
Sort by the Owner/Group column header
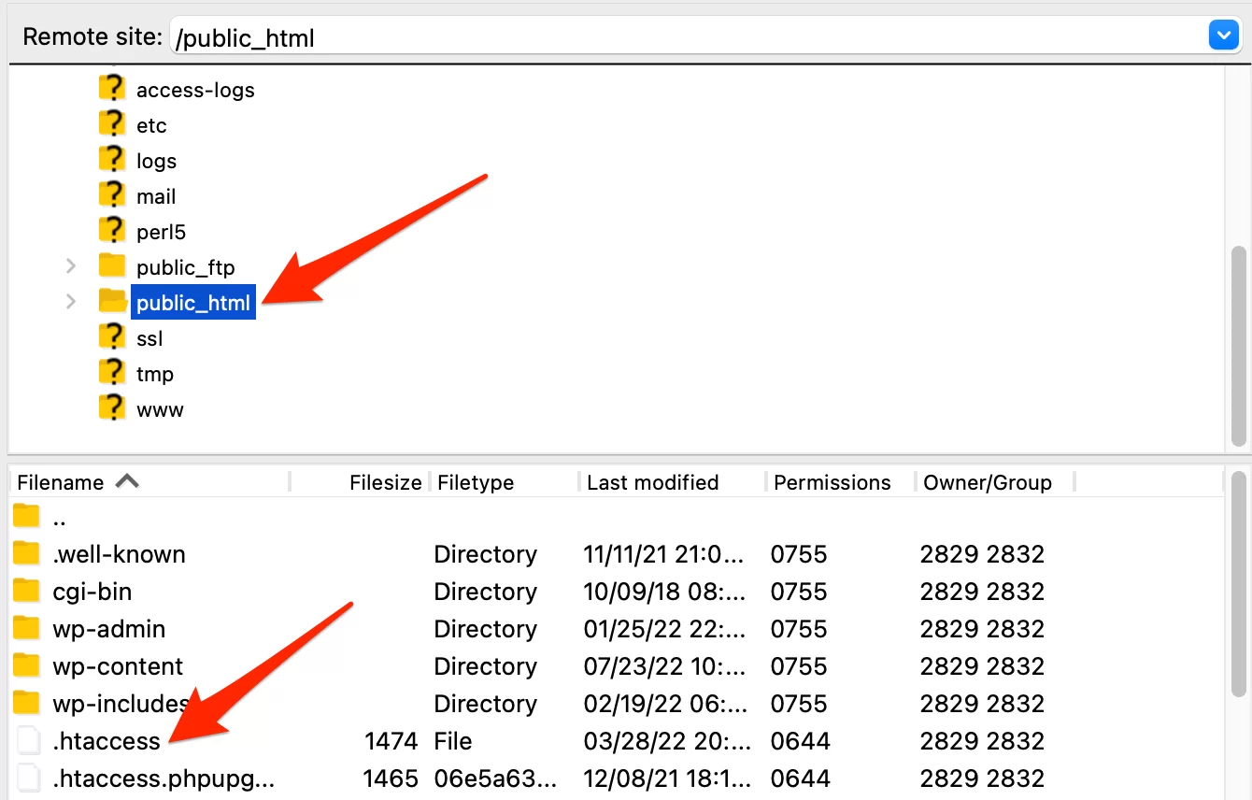[x=988, y=482]
